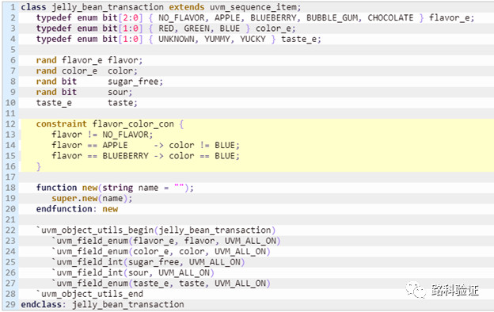The width and height of the screenshot is (494, 312).
Task: Click the rand bit sour declaration
Action: [x=84, y=92]
